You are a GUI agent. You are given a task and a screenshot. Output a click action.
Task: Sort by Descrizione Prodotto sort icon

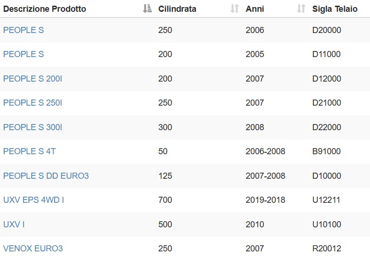click(x=147, y=8)
